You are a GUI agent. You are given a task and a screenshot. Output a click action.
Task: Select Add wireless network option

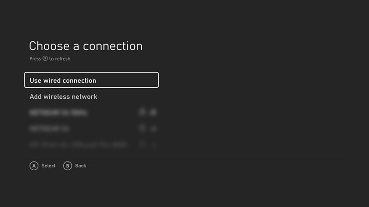point(64,97)
